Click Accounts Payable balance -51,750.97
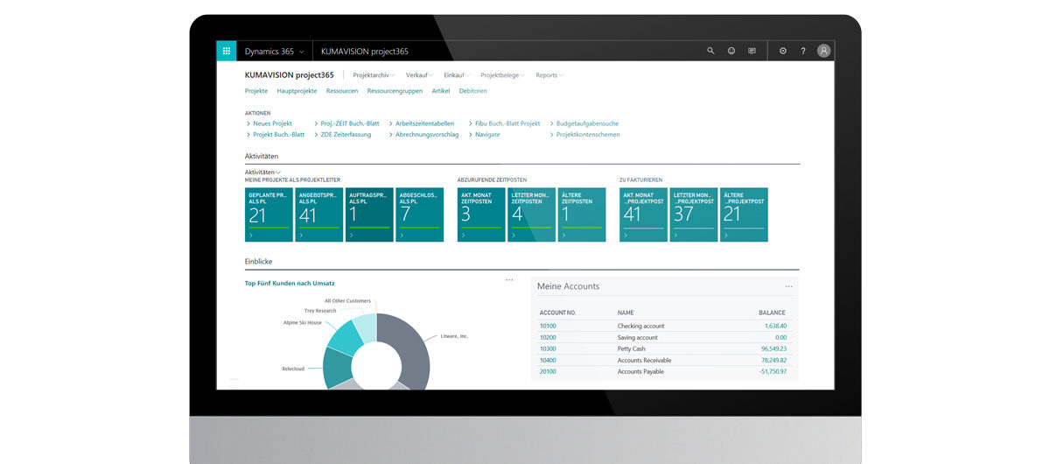Viewport: 1050px width, 464px height. [772, 371]
